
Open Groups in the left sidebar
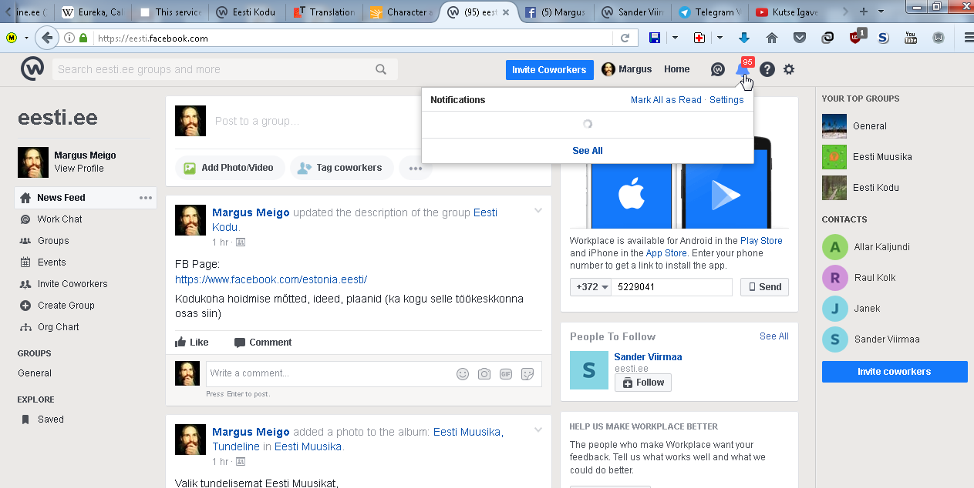tap(53, 241)
